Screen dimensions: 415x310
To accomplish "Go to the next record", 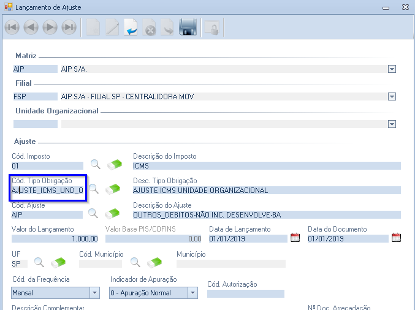I will click(x=50, y=28).
